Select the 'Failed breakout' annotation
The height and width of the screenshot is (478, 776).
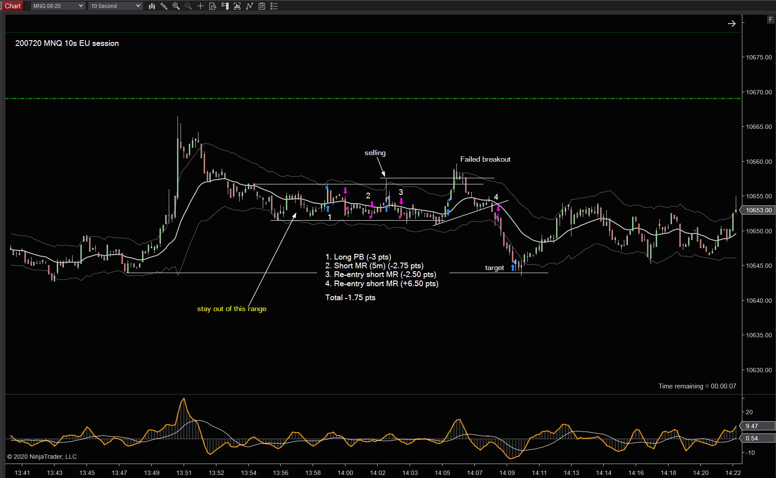[485, 159]
